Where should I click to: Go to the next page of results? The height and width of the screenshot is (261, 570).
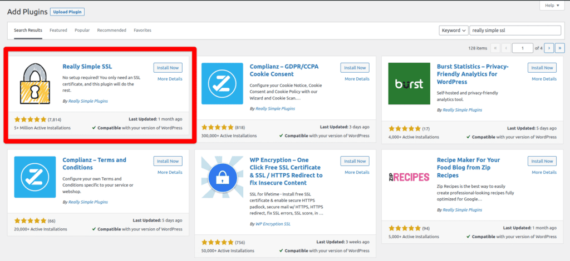coord(549,48)
